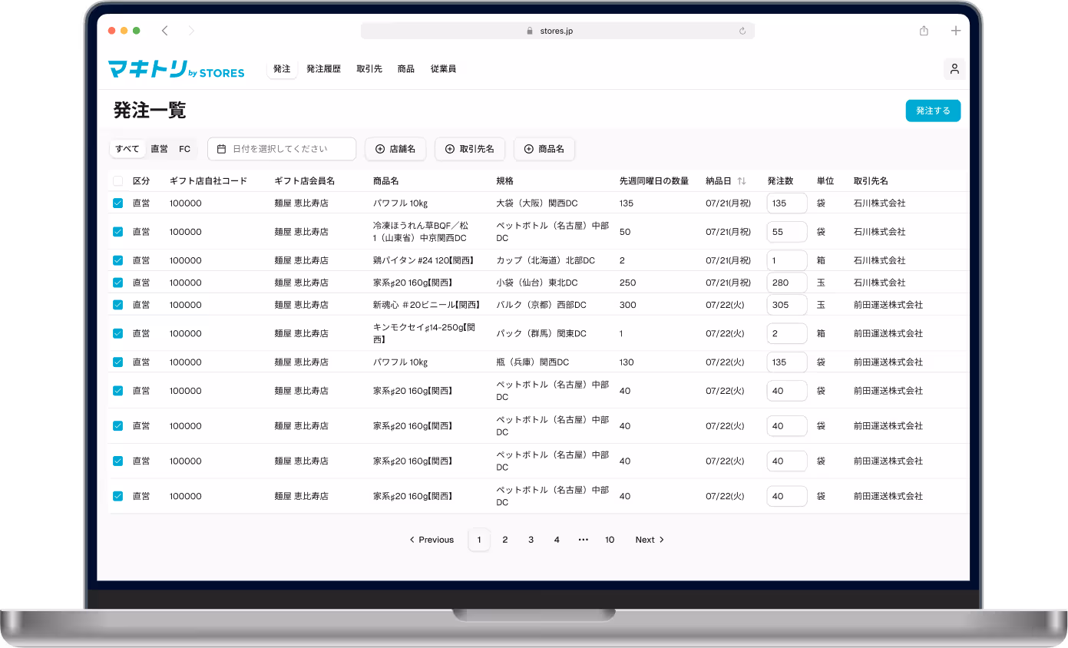
Task: Click the browser back arrow
Action: (164, 31)
